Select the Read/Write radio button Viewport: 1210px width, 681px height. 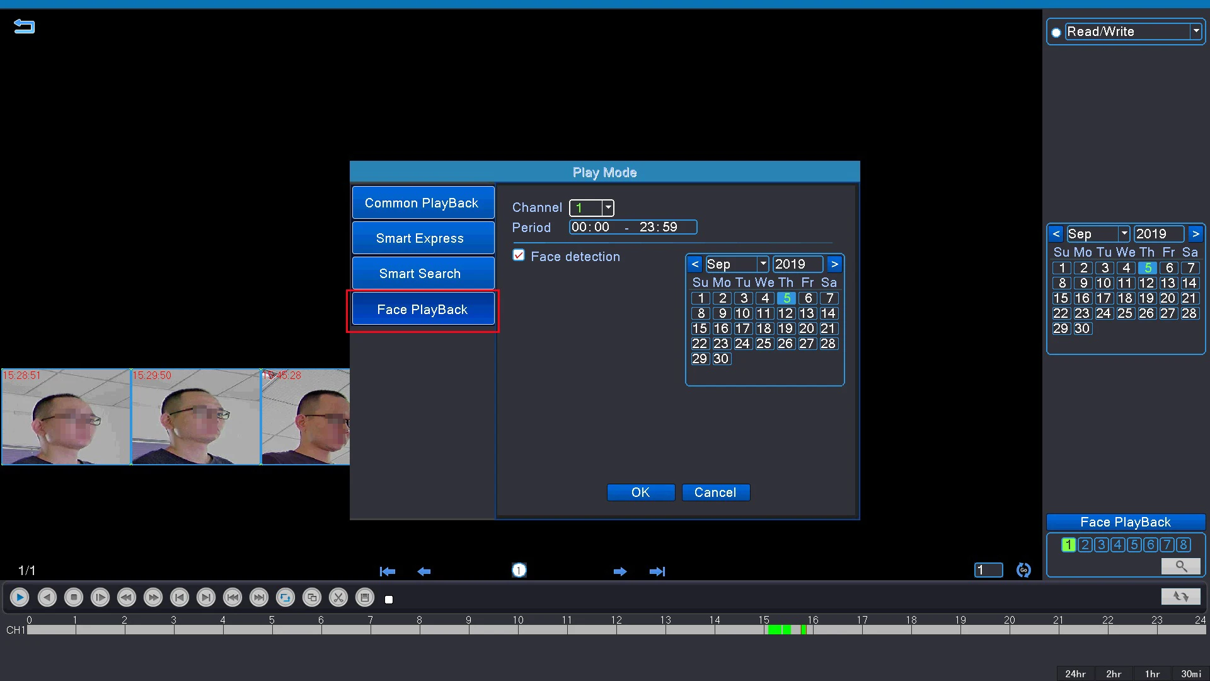[1056, 32]
